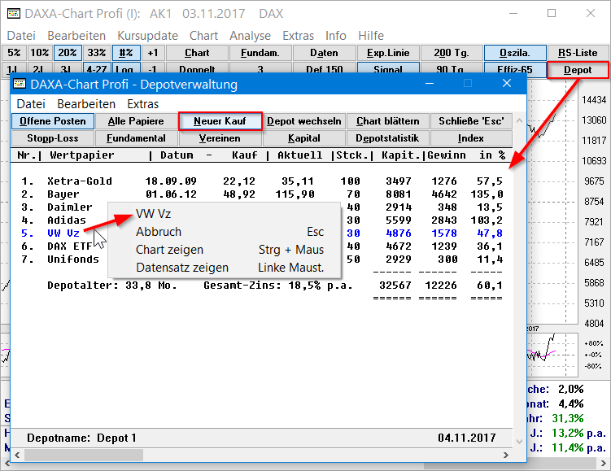Toggle the Oszila. indicator button

pos(515,53)
